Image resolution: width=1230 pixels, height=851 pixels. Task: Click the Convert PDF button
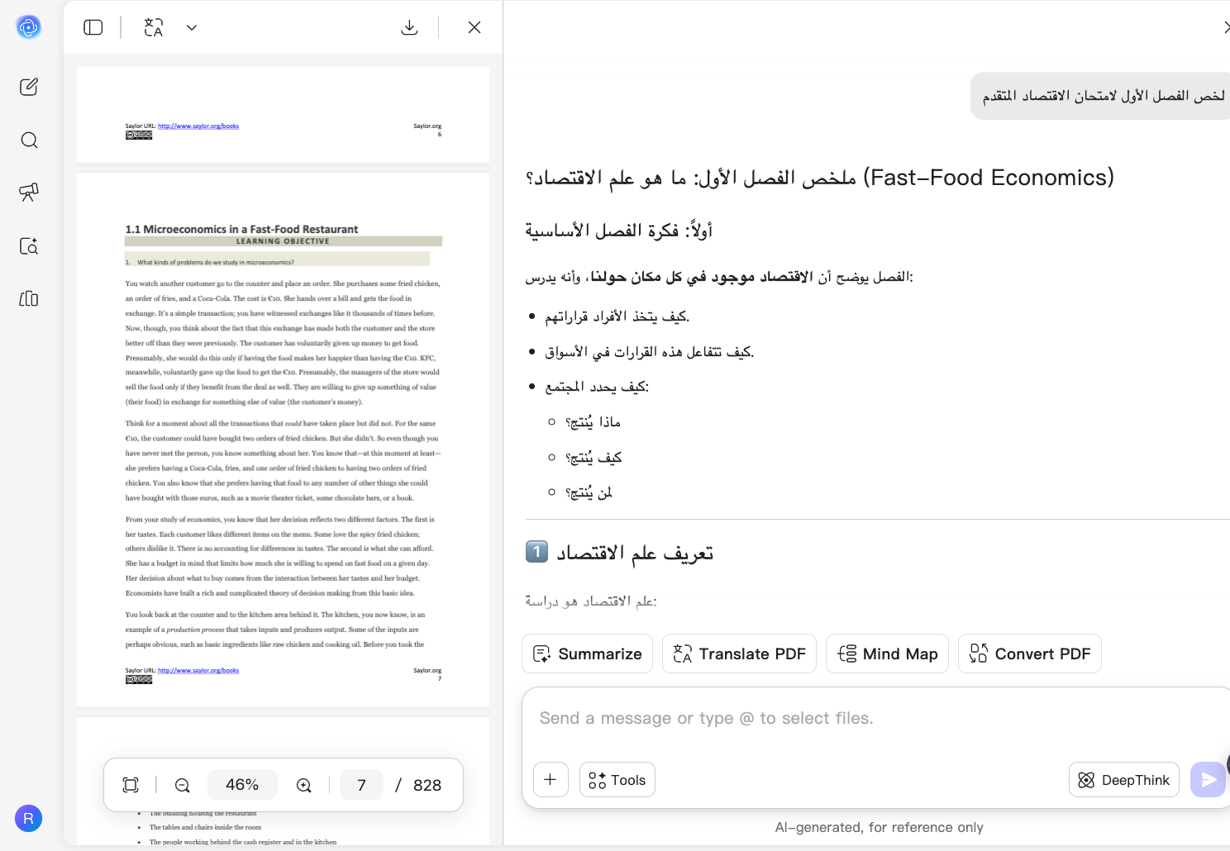tap(1029, 654)
